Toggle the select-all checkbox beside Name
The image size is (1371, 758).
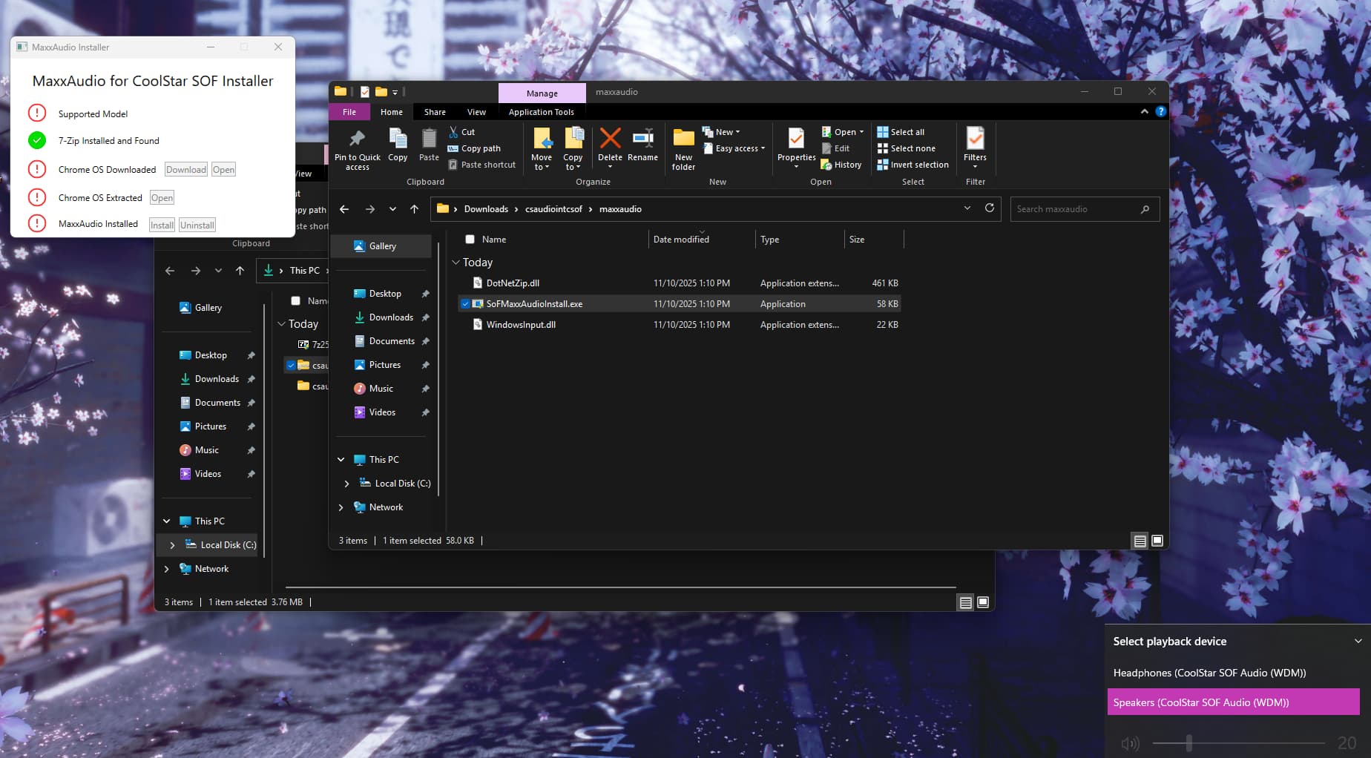(470, 240)
